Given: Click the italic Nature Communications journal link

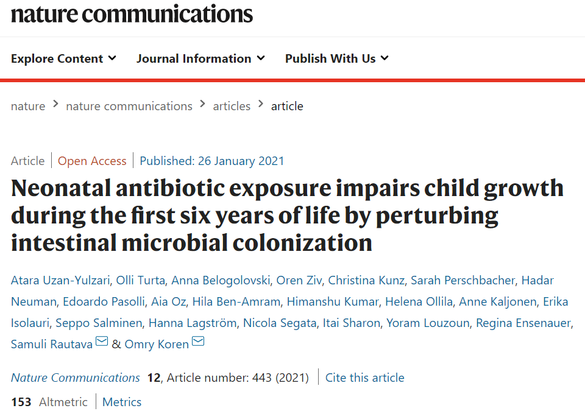Looking at the screenshot, I should [76, 378].
